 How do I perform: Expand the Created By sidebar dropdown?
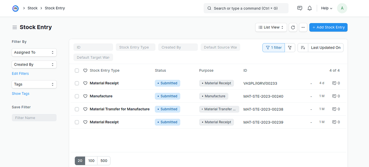pos(34,64)
